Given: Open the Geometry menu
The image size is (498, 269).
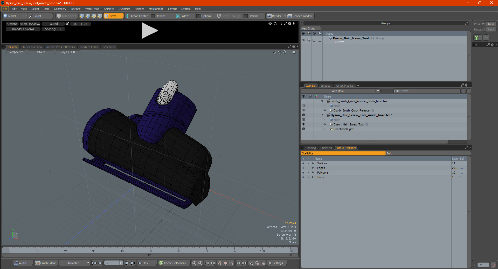Looking at the screenshot, I should coord(60,9).
